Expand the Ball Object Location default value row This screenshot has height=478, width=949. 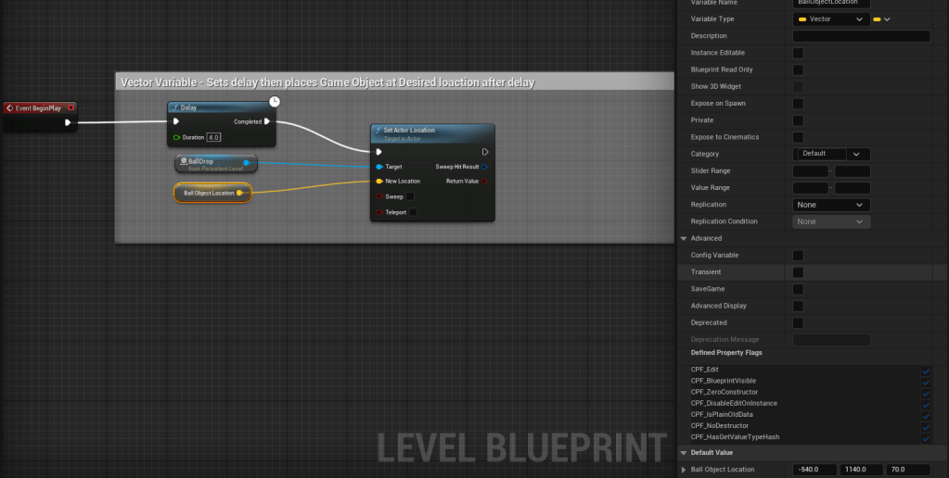tap(684, 470)
